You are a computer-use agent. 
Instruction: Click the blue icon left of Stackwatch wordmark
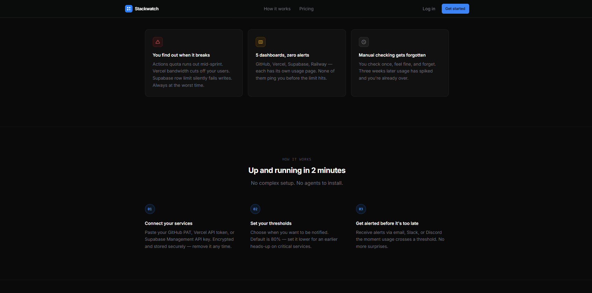128,8
